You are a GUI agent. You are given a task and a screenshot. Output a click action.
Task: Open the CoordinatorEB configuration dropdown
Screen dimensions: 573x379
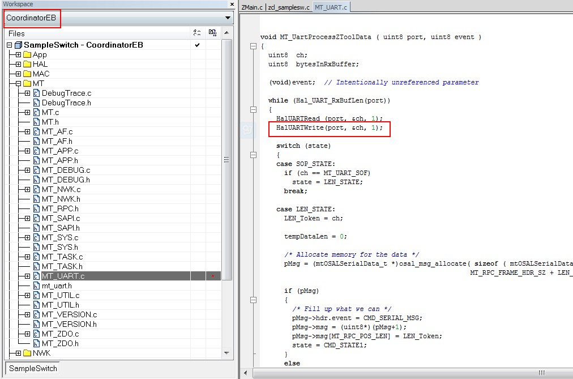click(x=227, y=18)
